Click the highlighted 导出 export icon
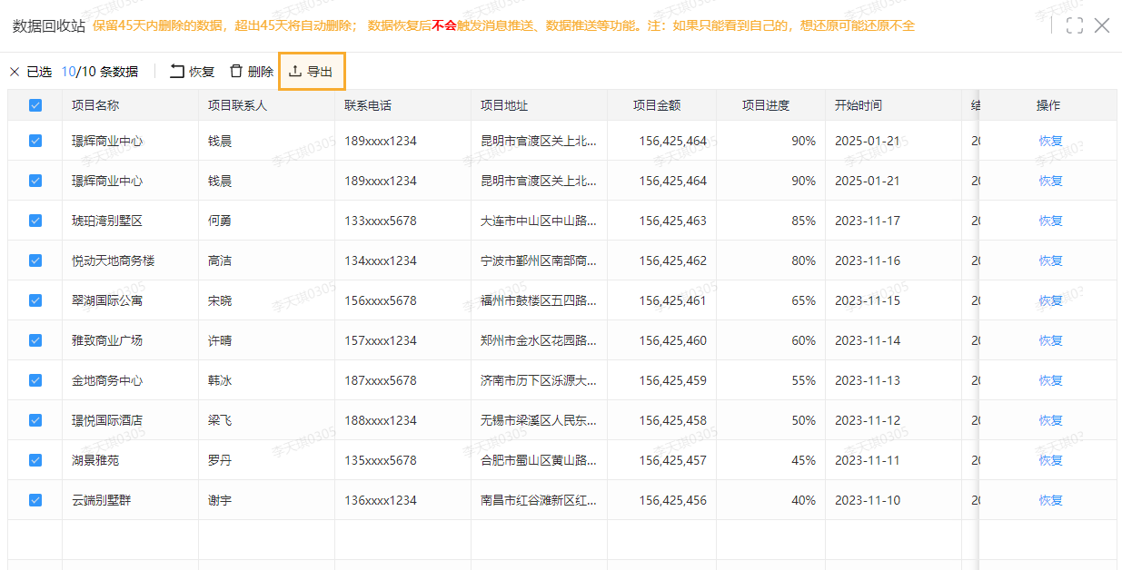The width and height of the screenshot is (1122, 570). pyautogui.click(x=294, y=70)
